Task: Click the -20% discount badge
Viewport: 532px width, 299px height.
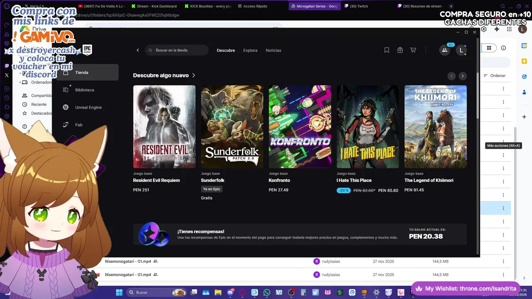Action: tap(343, 190)
